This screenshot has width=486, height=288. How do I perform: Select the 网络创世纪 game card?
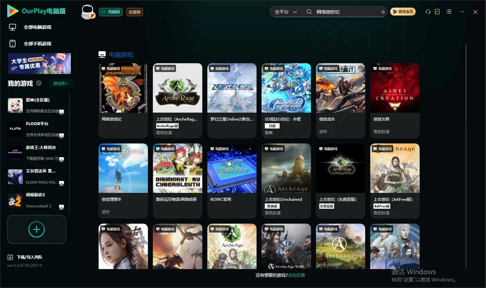123,101
